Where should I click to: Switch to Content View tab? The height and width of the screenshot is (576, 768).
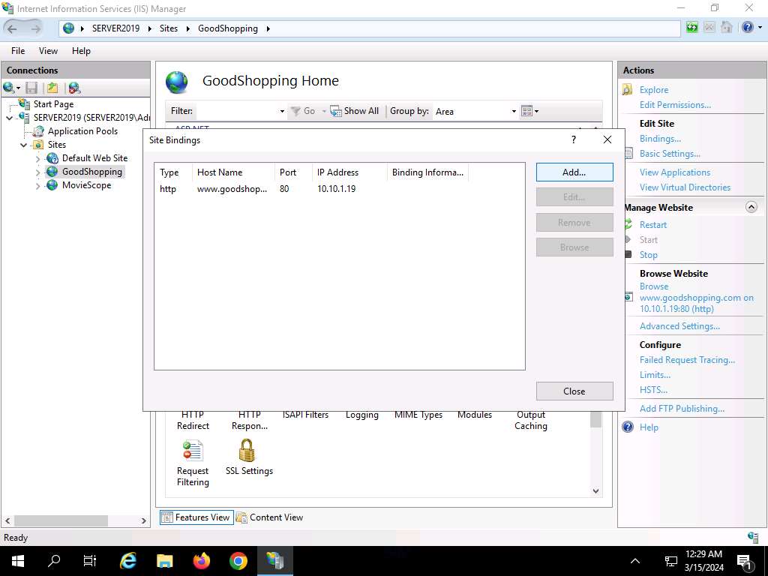tap(269, 517)
